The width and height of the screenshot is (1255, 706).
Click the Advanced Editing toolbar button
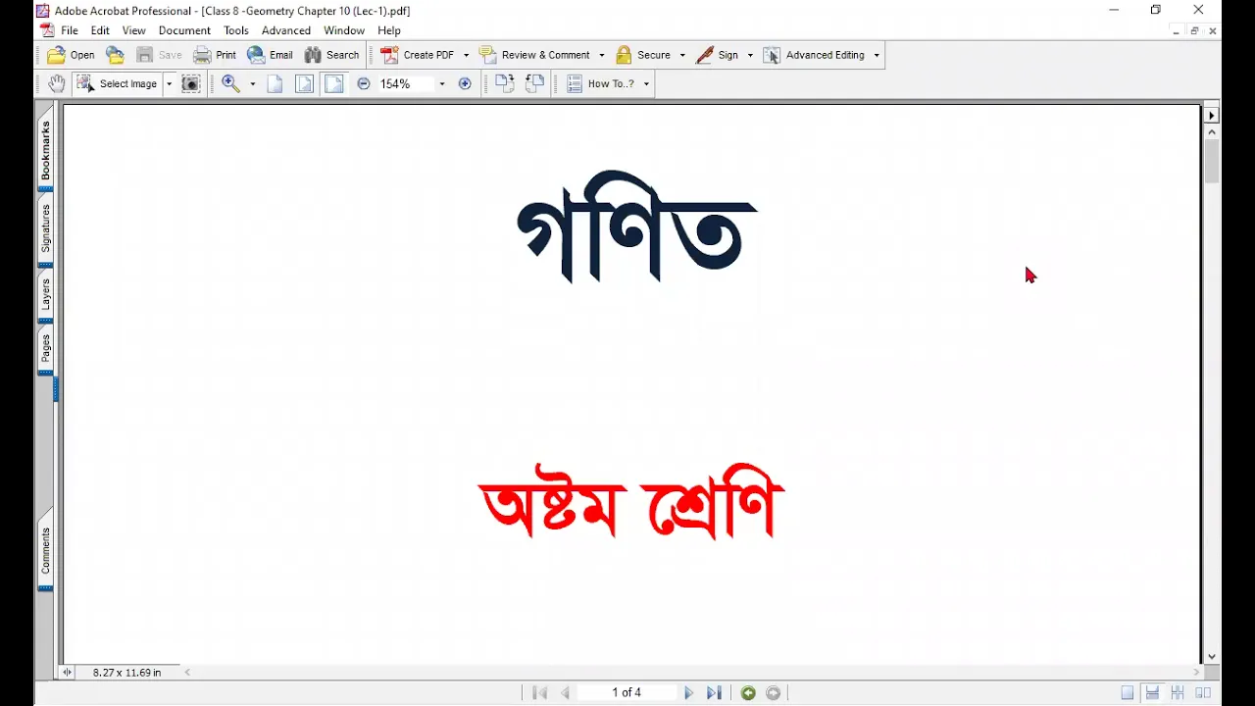(x=815, y=55)
